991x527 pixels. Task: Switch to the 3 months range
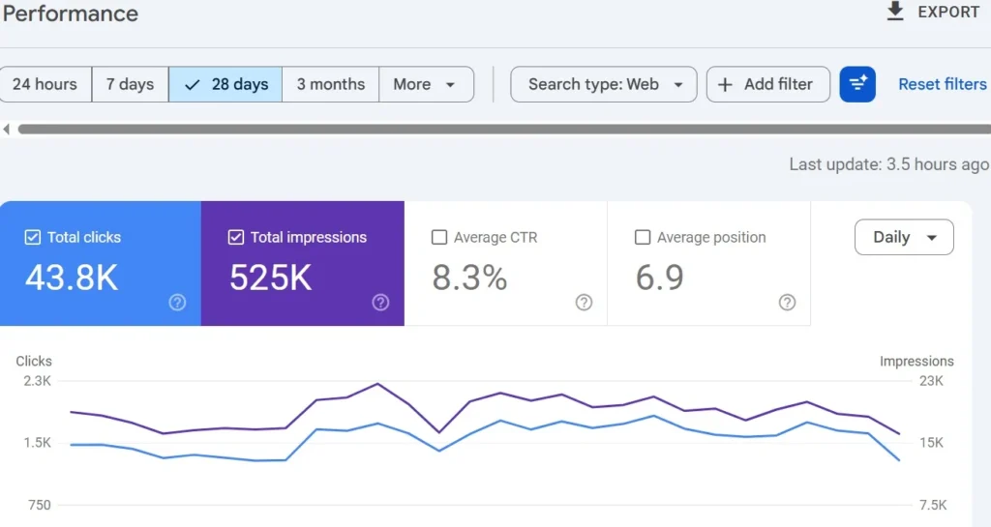coord(330,84)
